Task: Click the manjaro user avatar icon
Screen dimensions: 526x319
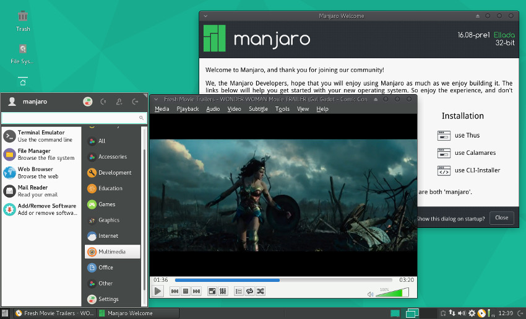Action: 12,102
